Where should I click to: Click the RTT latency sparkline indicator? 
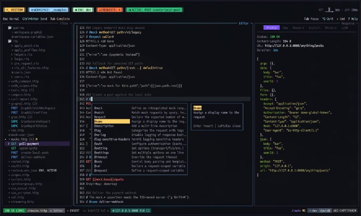point(329,9)
